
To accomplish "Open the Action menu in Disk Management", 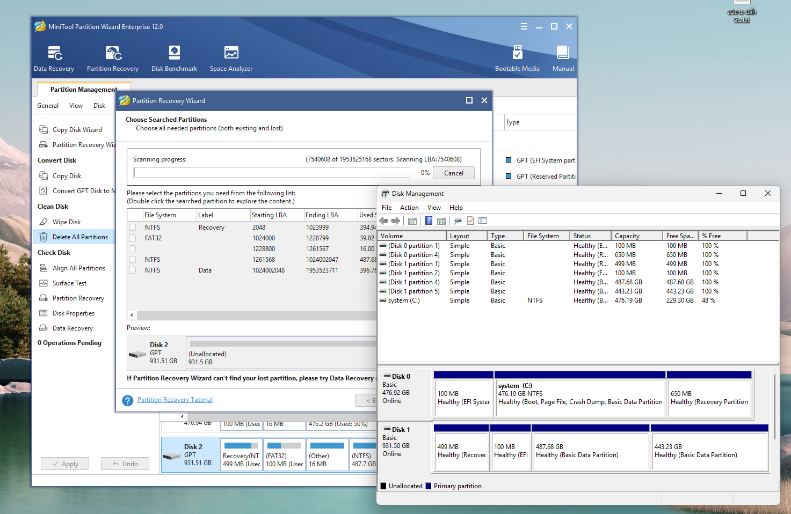I will [x=409, y=208].
